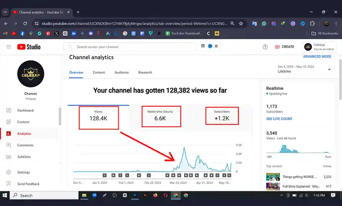
Task: Switch to the Audience tab
Action: coord(122,72)
